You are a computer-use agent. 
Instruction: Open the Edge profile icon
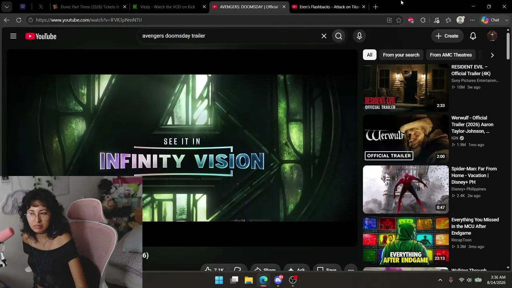460,20
